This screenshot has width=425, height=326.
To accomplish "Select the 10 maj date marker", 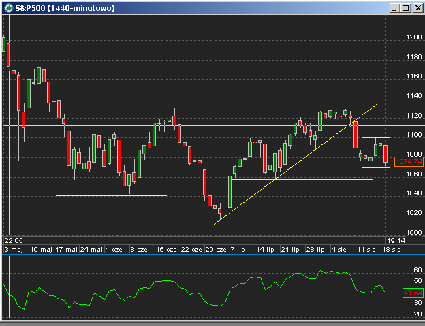I will [x=41, y=250].
